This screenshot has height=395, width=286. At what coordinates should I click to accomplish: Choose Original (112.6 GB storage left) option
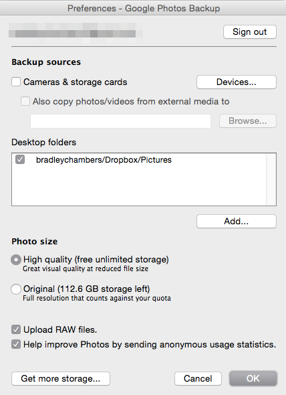pos(16,289)
